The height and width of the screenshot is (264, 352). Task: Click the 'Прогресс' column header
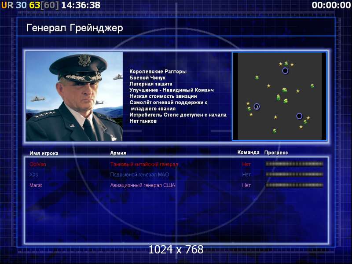pyautogui.click(x=276, y=153)
